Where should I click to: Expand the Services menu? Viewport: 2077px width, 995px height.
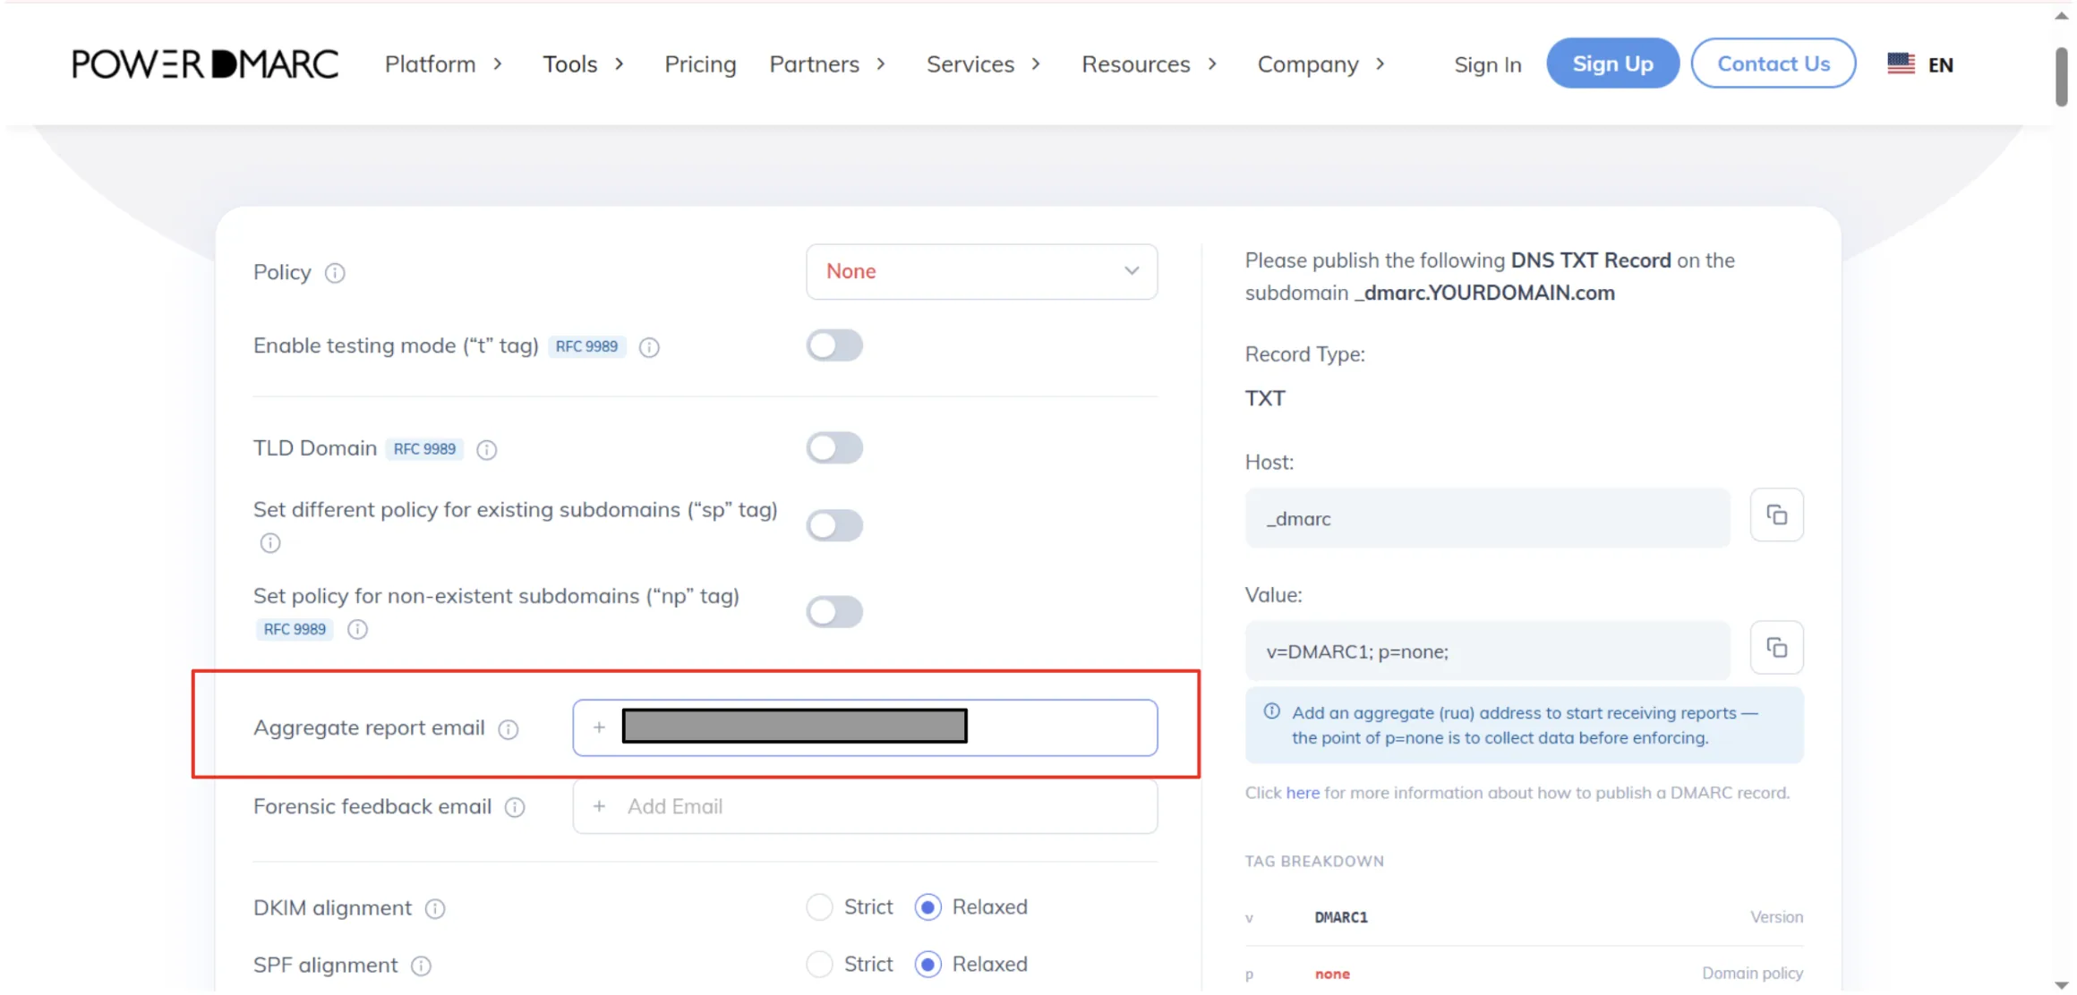[984, 64]
